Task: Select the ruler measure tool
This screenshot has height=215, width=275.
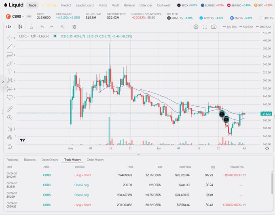Action: click(10, 109)
